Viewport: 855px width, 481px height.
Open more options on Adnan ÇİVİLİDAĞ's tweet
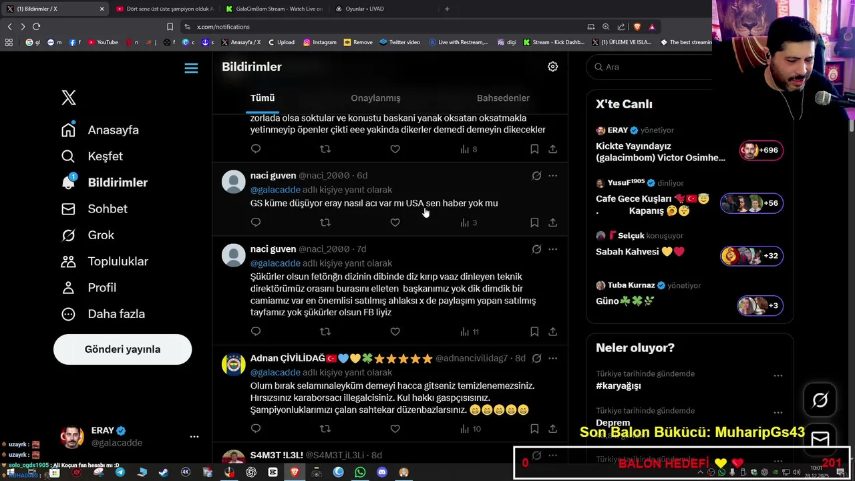click(552, 359)
